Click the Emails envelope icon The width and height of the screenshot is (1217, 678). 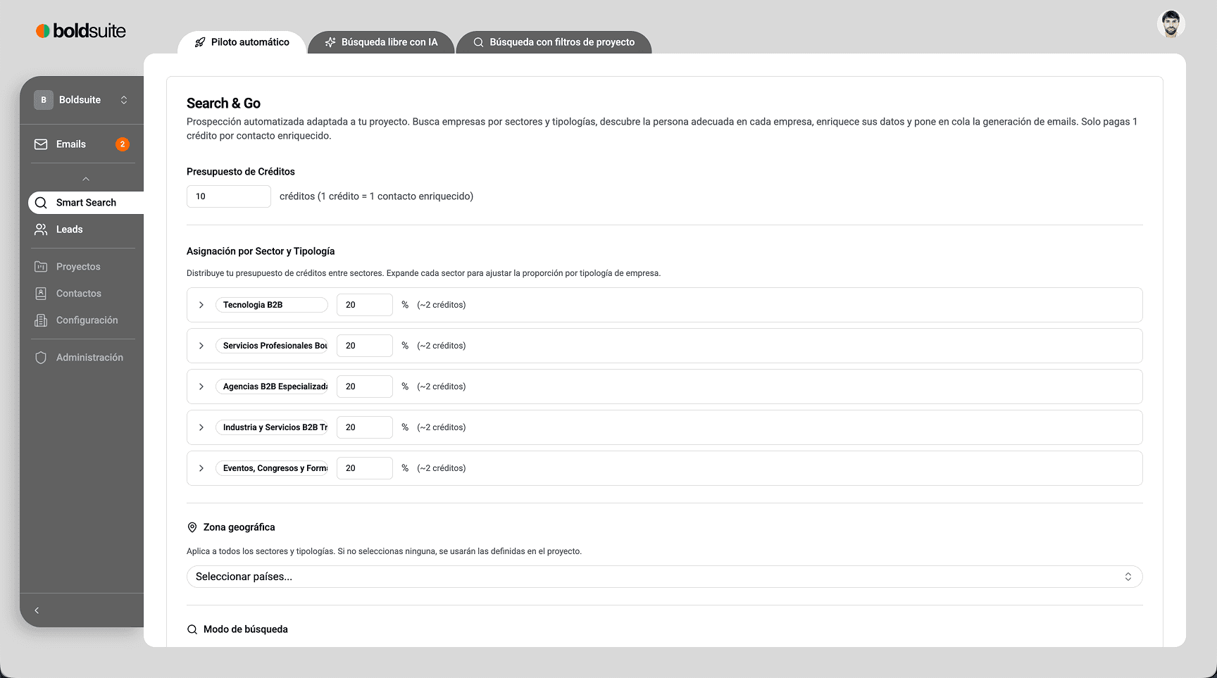pyautogui.click(x=41, y=144)
